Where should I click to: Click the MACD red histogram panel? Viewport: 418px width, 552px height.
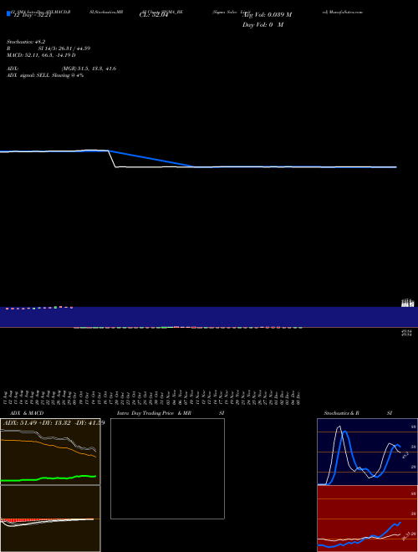50,519
